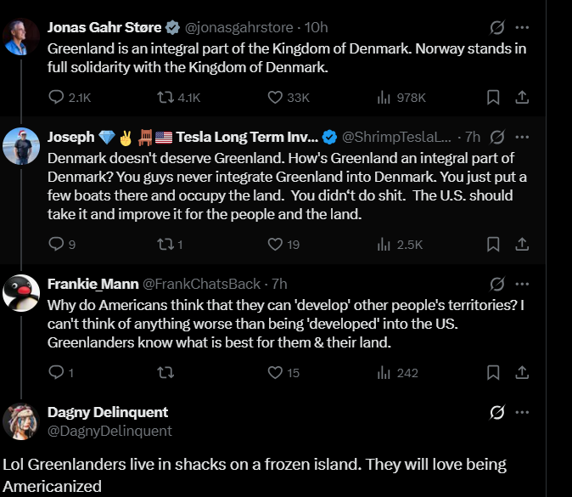Click Grok icon on Dagny Delinquent's tweet
The width and height of the screenshot is (572, 497).
498,413
